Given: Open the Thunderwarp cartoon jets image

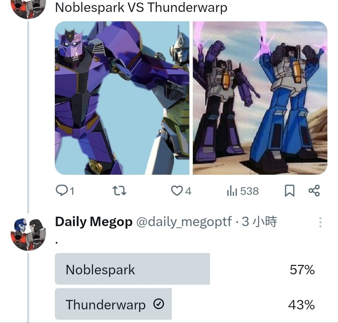Looking at the screenshot, I should [x=260, y=98].
